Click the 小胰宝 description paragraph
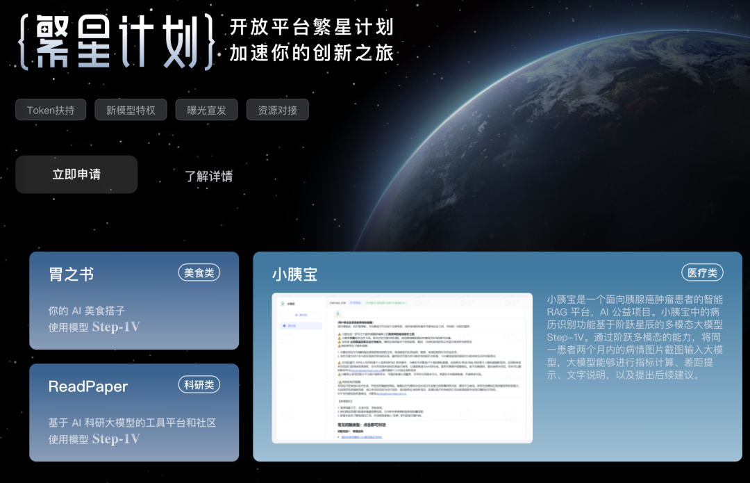Viewport: 750px width, 483px height. click(x=635, y=337)
